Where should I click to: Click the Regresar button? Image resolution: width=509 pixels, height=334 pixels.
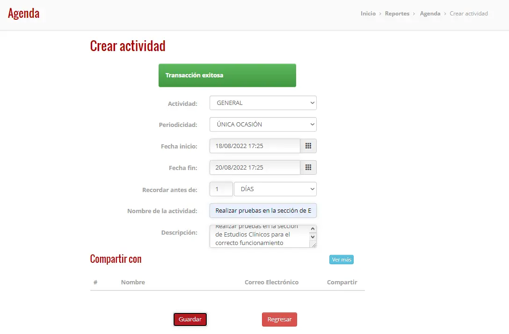click(279, 319)
